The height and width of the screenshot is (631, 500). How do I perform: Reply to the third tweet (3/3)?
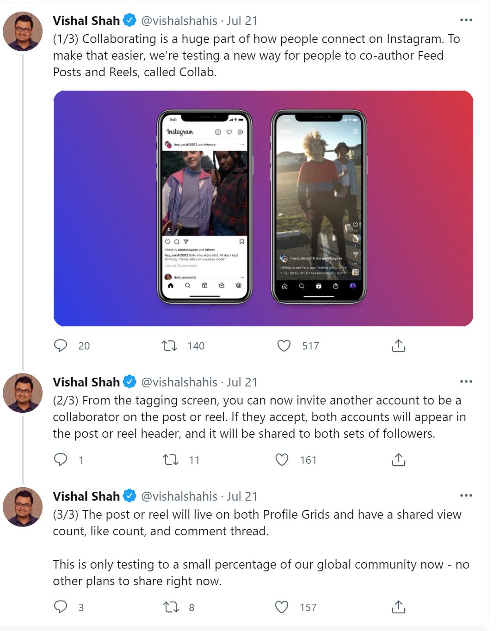61,607
